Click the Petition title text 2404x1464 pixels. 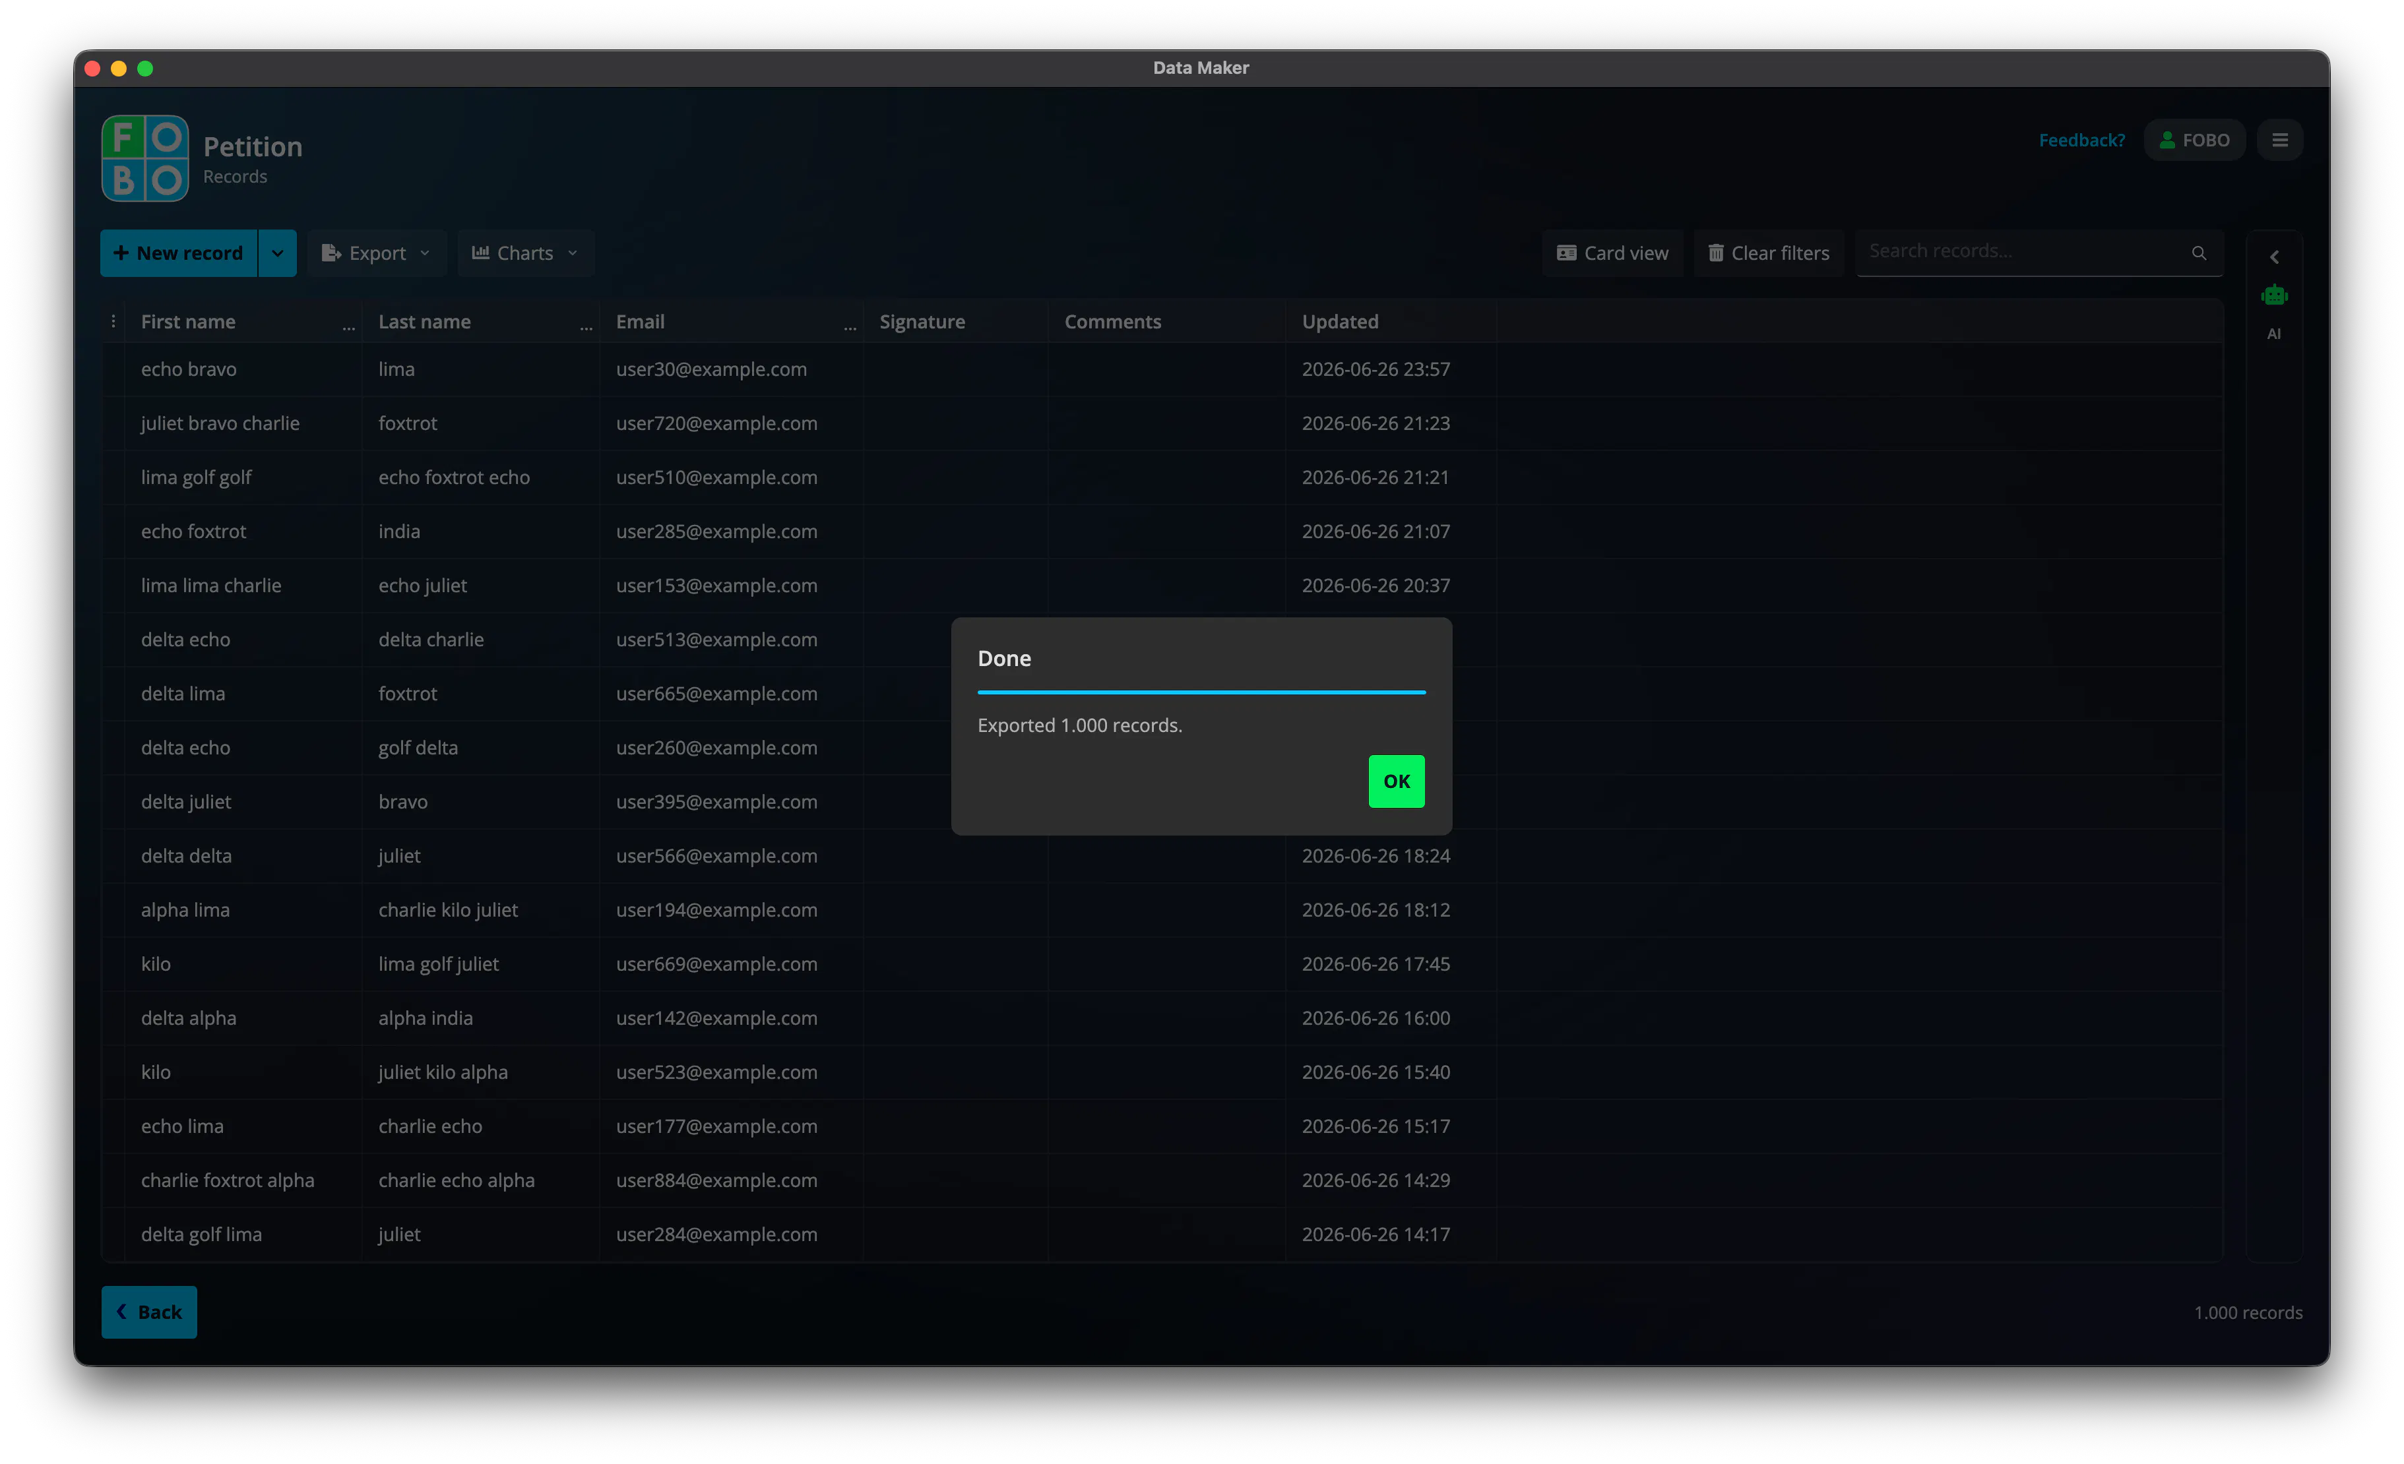coord(253,146)
